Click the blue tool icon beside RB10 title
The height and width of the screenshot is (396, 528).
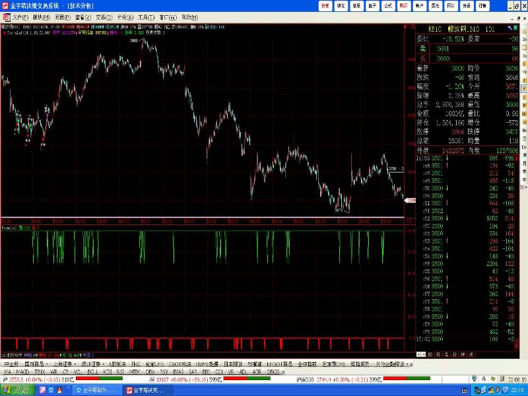tap(510, 28)
